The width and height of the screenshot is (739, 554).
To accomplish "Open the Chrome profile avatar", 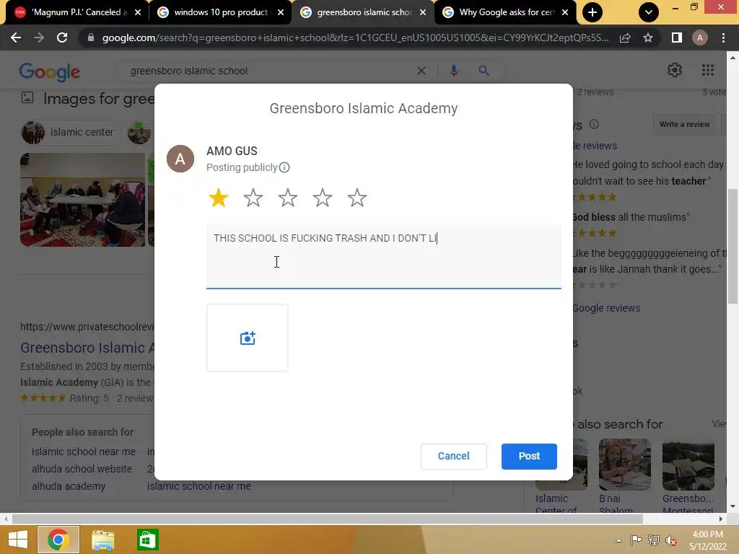I will [700, 38].
